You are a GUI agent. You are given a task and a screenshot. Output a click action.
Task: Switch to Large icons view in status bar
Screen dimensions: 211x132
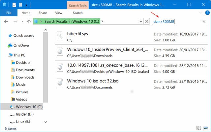[x=206, y=128]
